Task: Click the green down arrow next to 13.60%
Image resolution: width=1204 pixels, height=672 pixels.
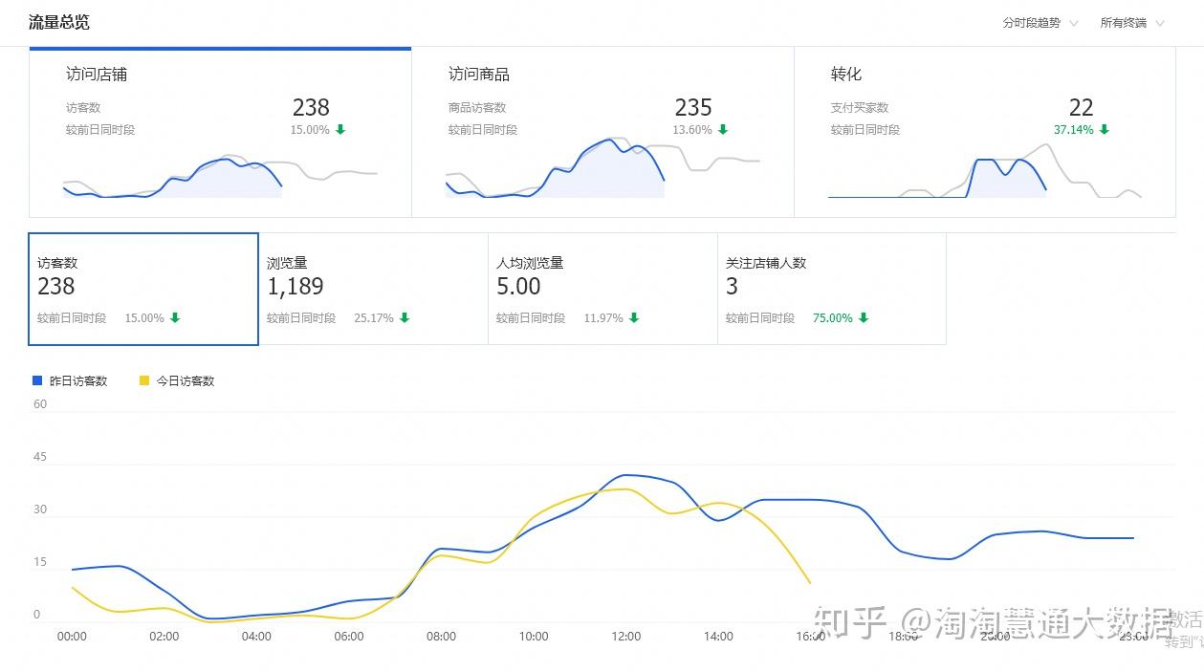Action: click(723, 130)
